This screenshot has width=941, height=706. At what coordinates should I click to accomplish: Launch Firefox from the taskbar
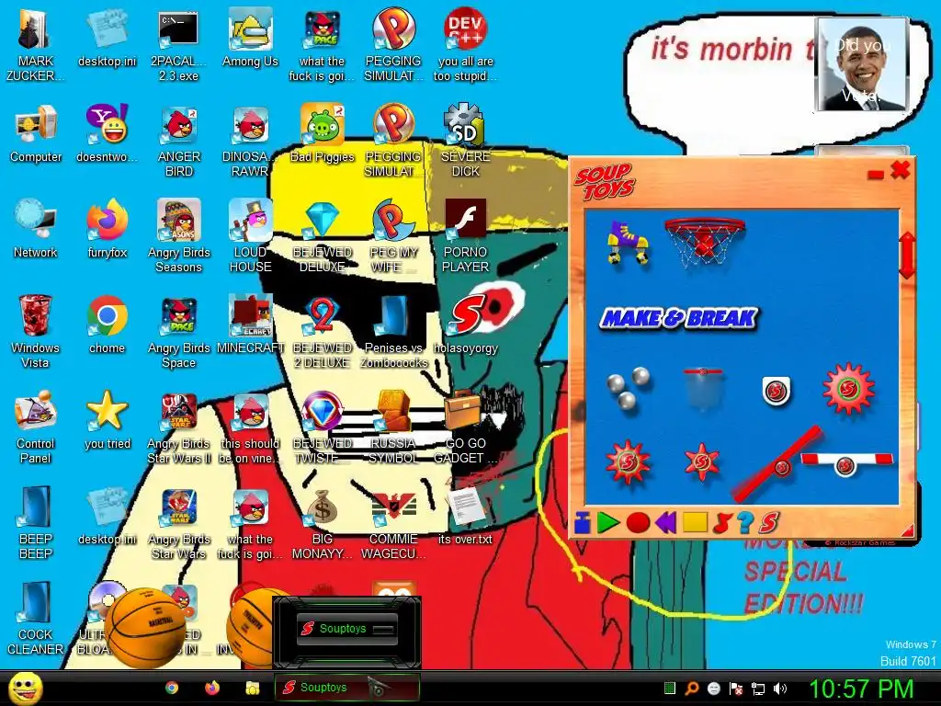[212, 688]
